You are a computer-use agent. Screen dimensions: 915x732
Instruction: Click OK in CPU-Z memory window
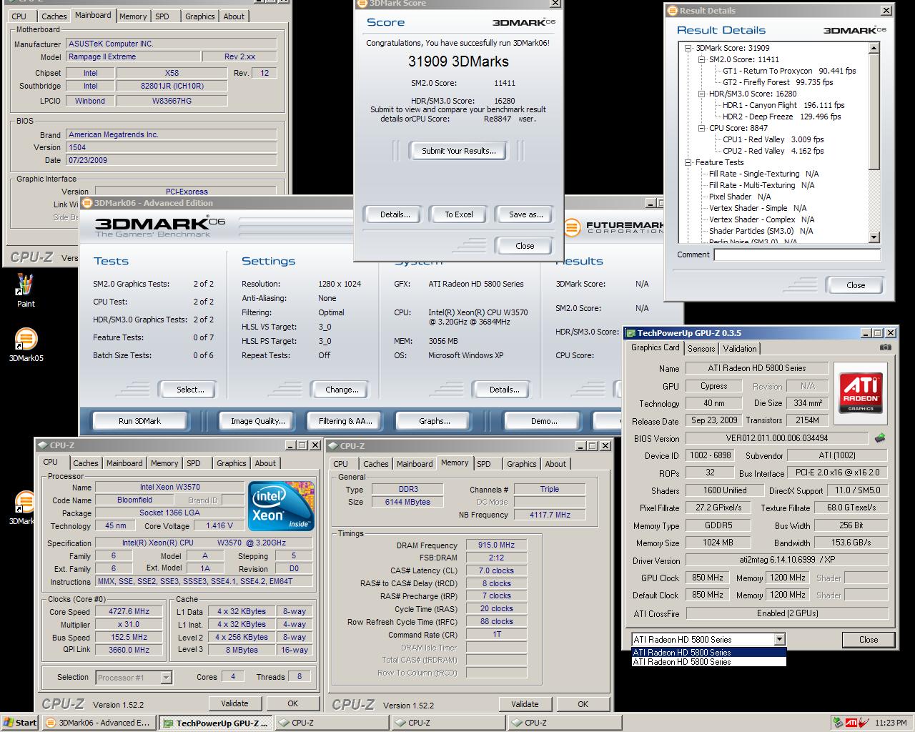583,704
